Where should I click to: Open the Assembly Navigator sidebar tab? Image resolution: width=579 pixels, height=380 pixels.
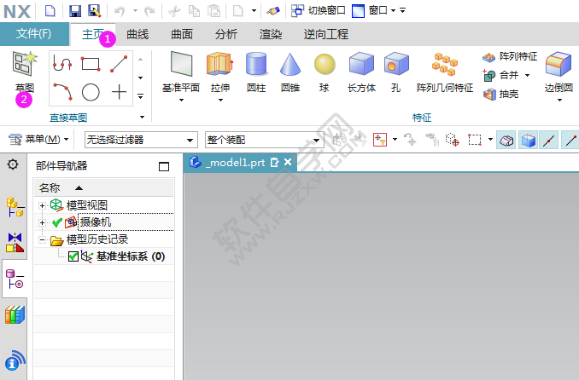click(x=15, y=208)
